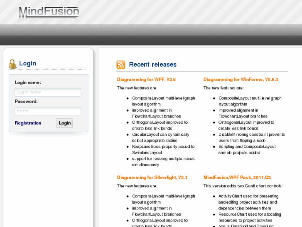Viewport: 302px width, 227px height.
Task: Open Diagramming for Silverlight, V2.1 heading
Action: click(x=152, y=177)
